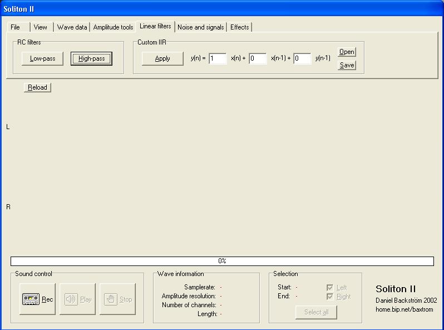Click the hand Stop button
Image resolution: width=444 pixels, height=330 pixels.
(117, 299)
